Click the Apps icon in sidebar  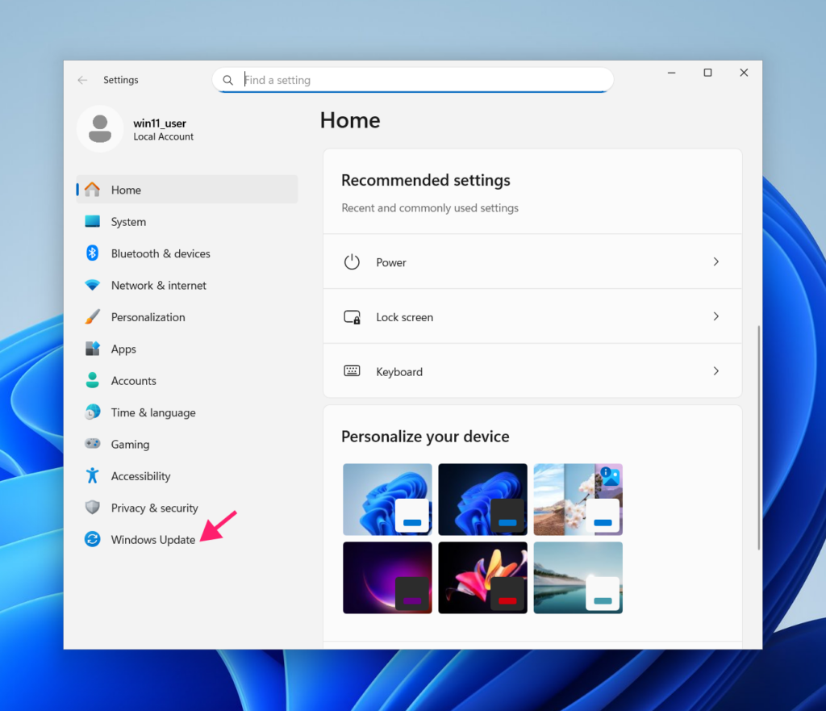[x=92, y=349]
